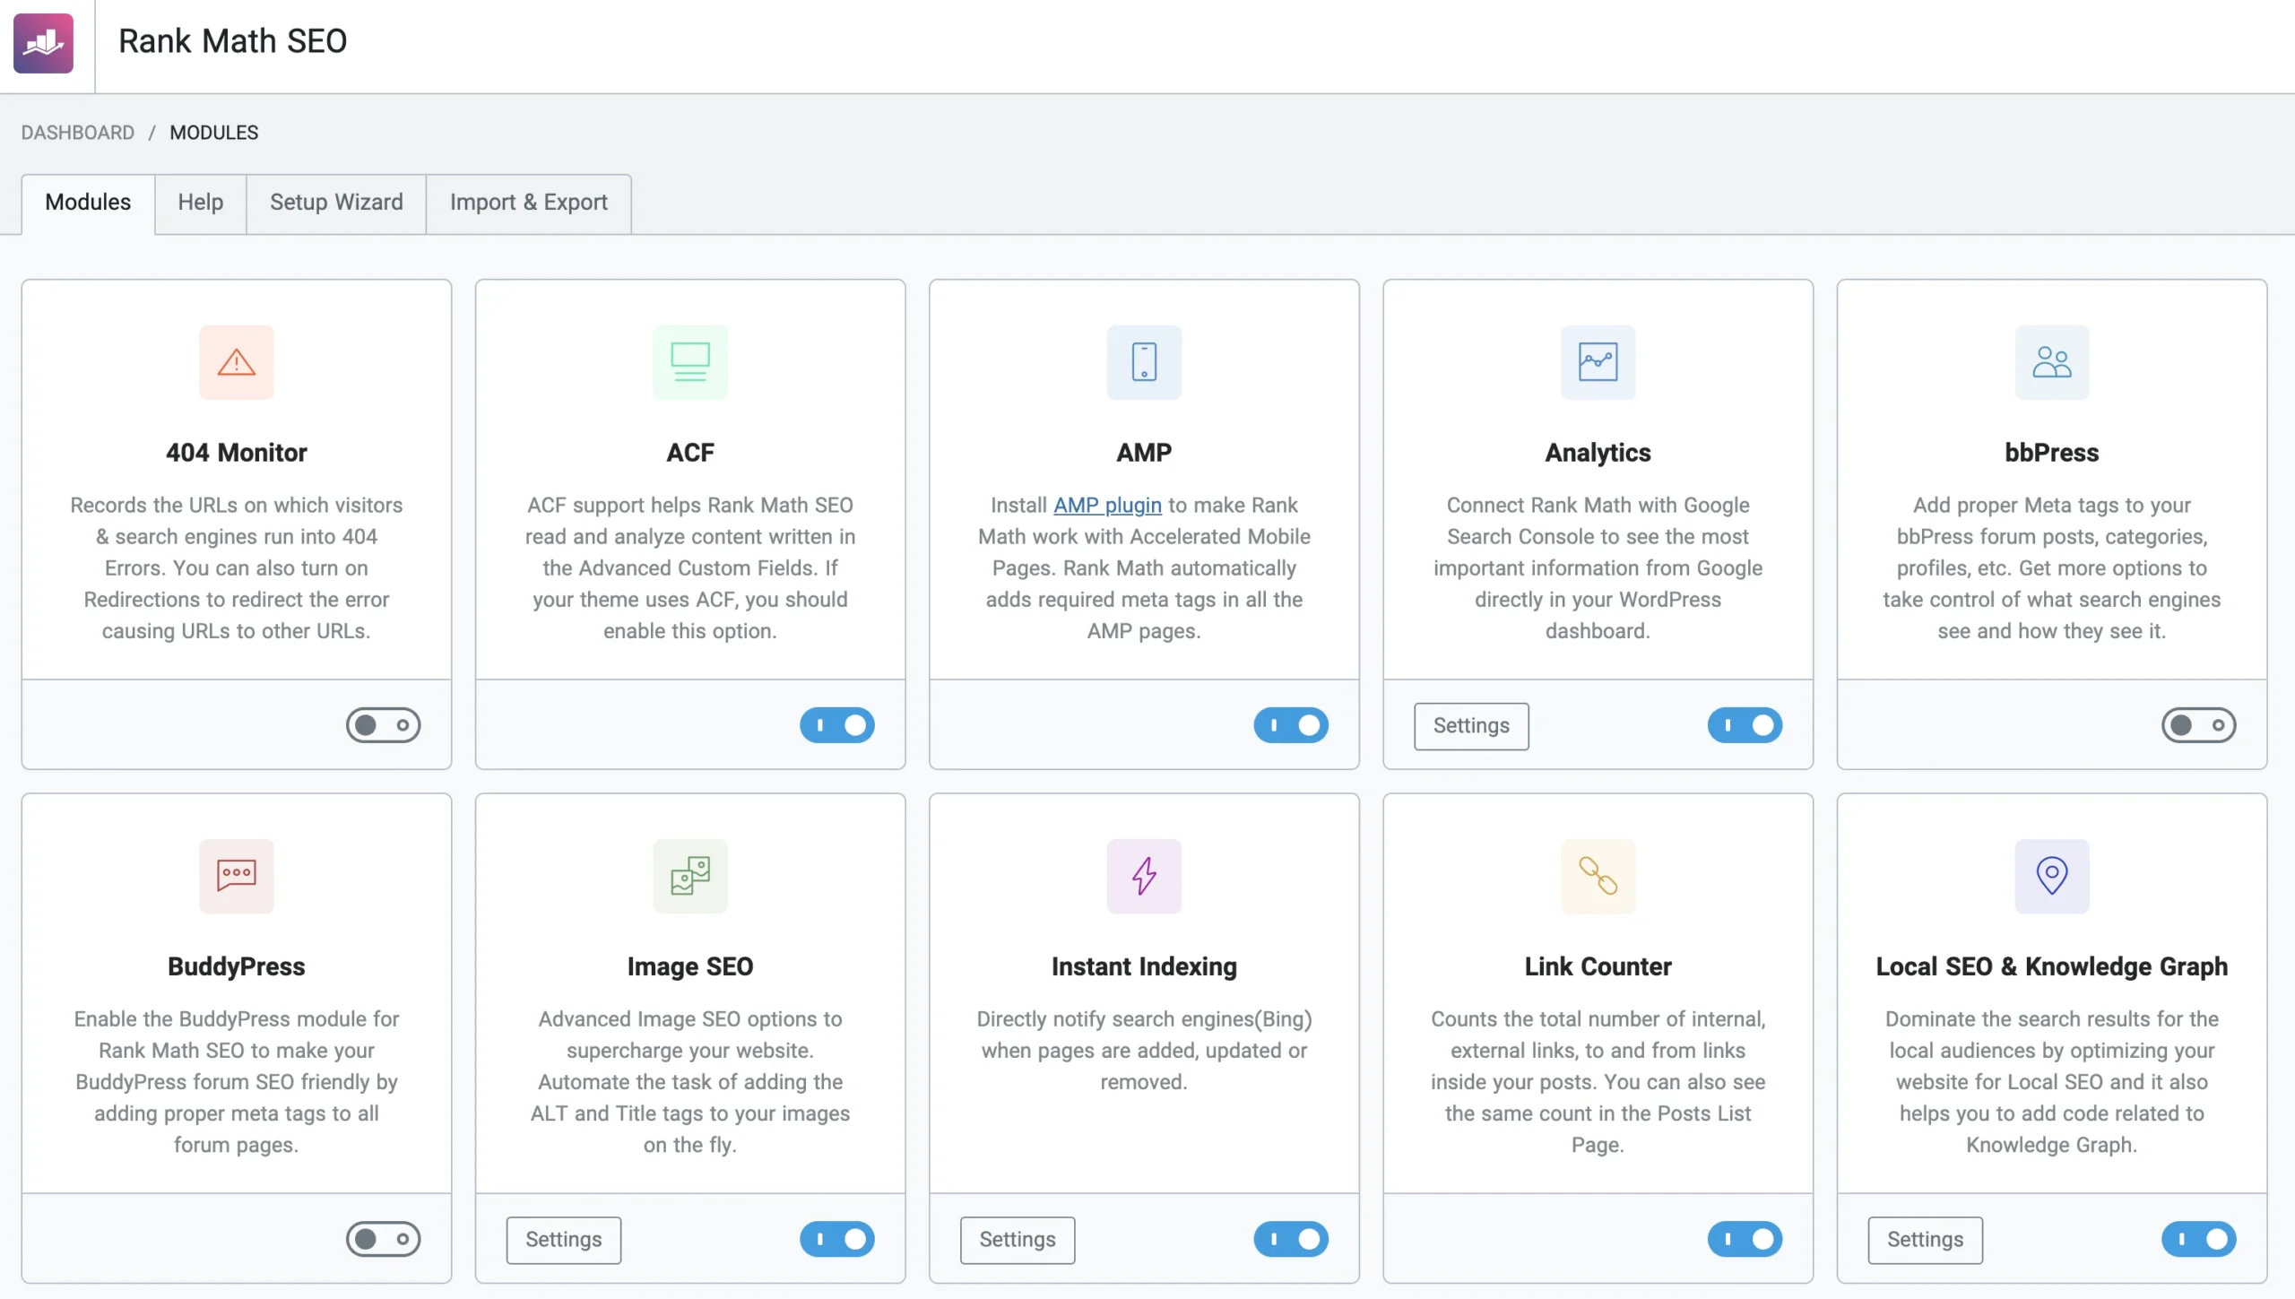Click the AMP module title
Image resolution: width=2295 pixels, height=1299 pixels.
tap(1144, 453)
